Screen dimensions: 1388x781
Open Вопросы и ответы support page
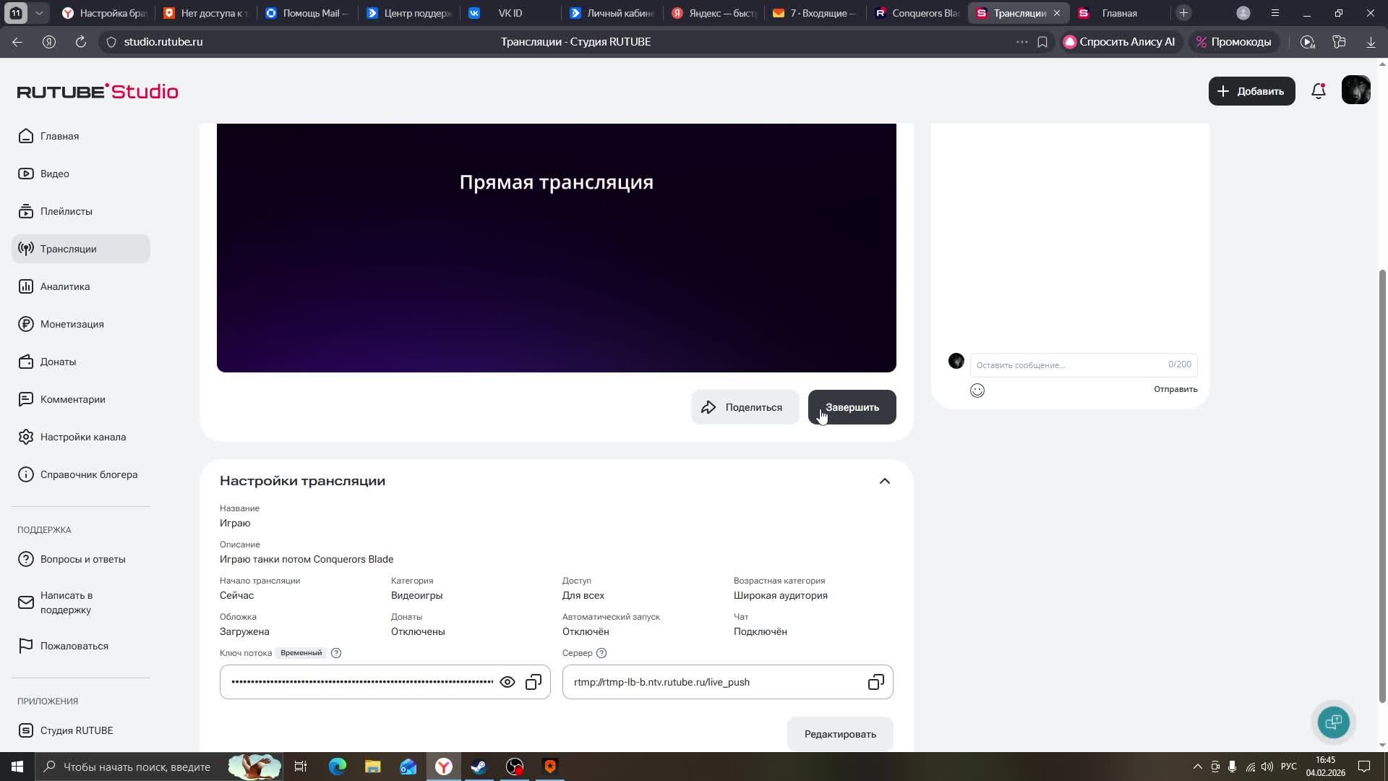click(x=81, y=559)
